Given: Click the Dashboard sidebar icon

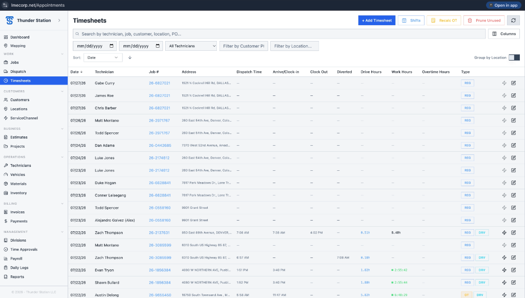Looking at the screenshot, I should 6,37.
